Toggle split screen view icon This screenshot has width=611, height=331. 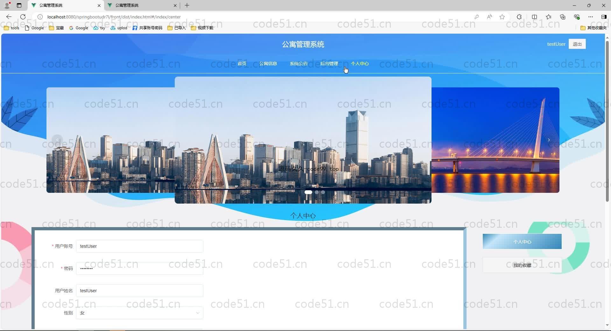point(534,17)
